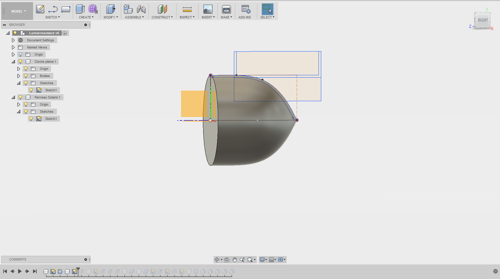Toggle visibility of Sketch1 under Panneau Solaire

point(31,119)
